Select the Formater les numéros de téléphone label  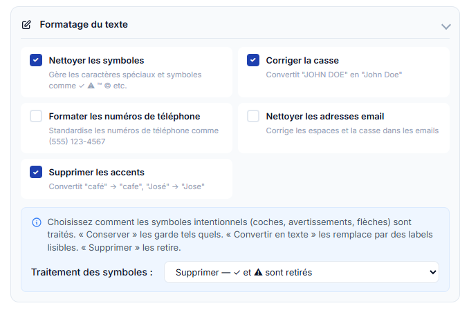coord(125,116)
